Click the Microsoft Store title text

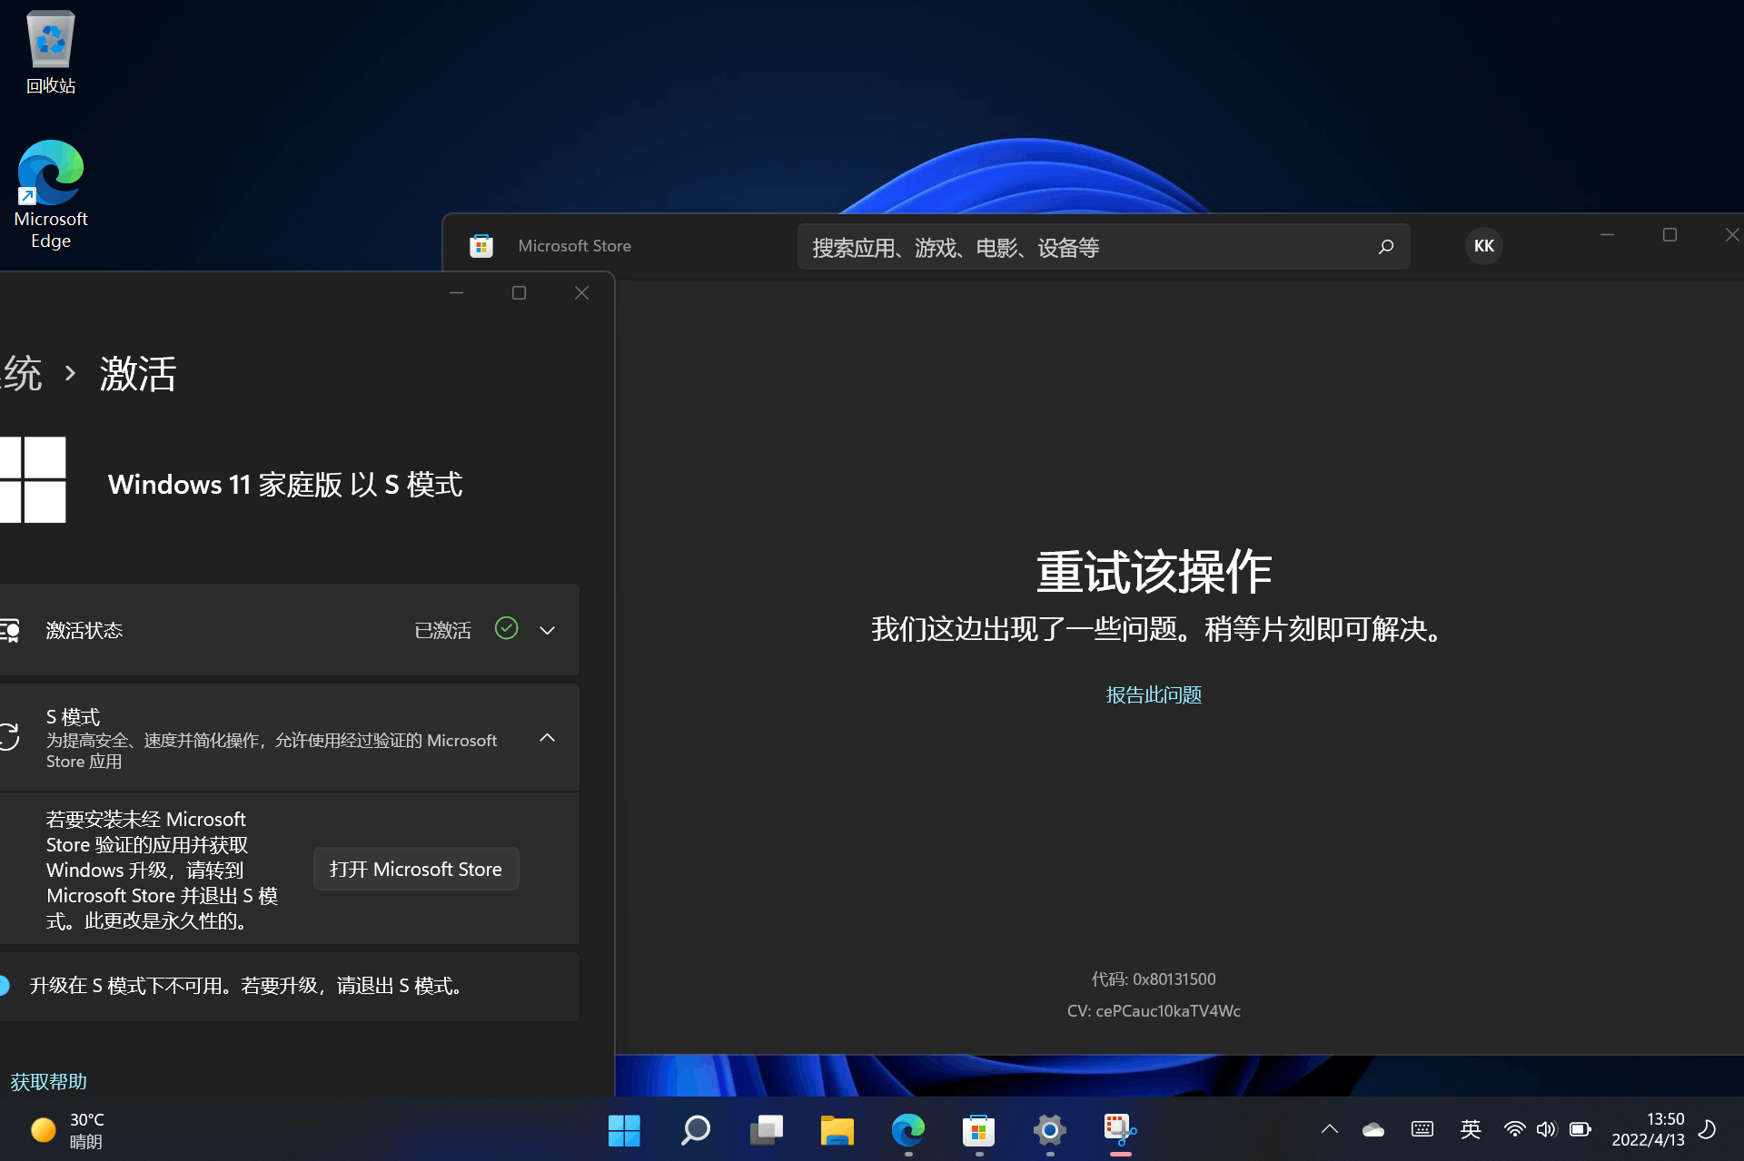pos(574,246)
